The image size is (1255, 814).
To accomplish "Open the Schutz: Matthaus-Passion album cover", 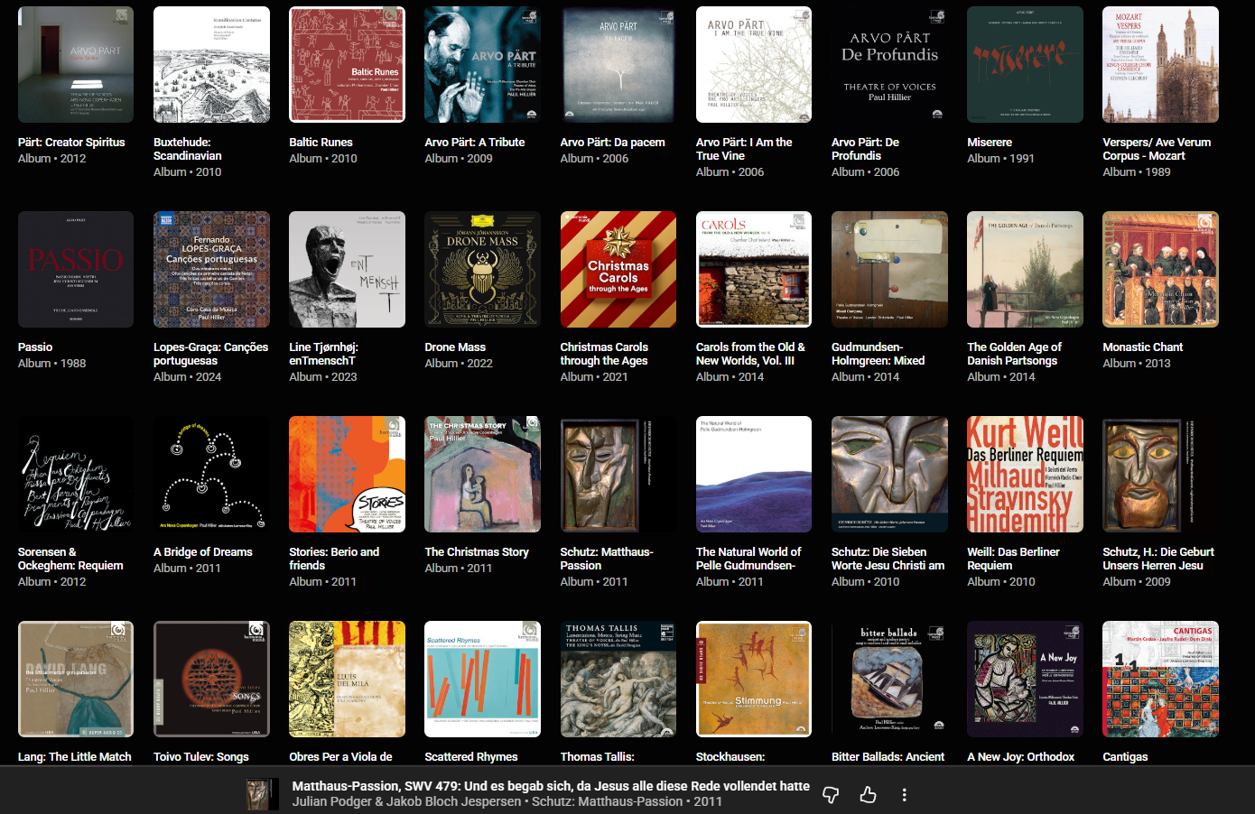I will pos(618,475).
